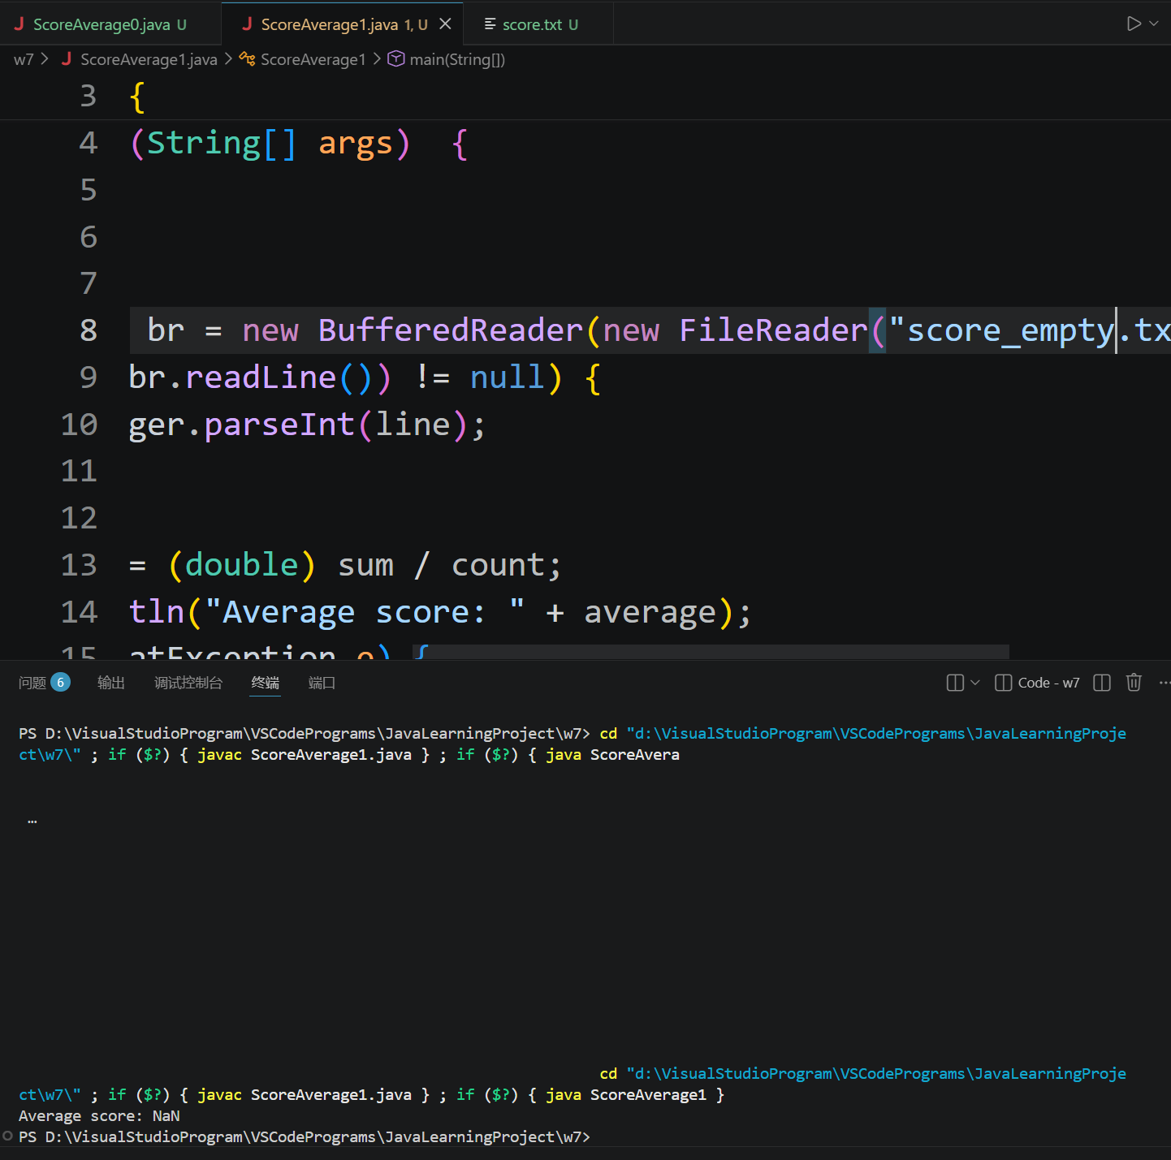Select the 终端 terminal tab
This screenshot has width=1171, height=1160.
[x=266, y=683]
